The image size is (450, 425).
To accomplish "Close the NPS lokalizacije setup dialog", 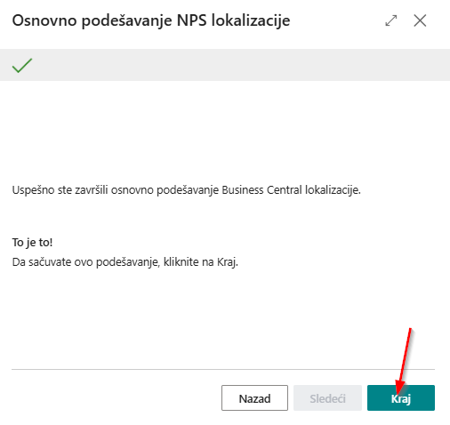I will (420, 20).
